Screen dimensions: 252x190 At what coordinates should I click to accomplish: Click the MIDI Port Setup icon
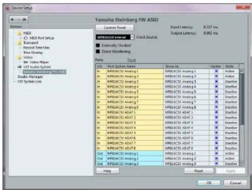click(x=25, y=38)
